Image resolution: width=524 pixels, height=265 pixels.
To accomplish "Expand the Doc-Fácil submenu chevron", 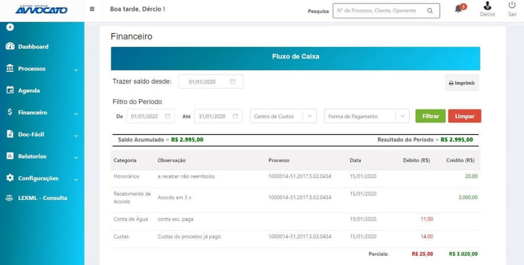I will (x=76, y=135).
